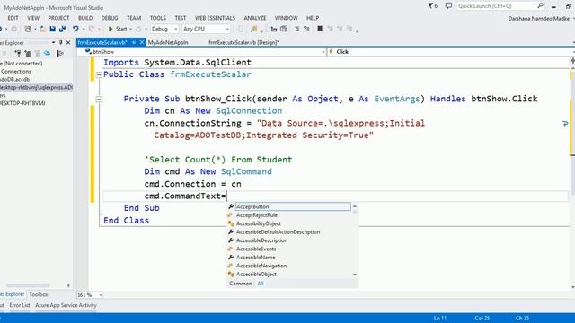Click the blue Azure cloud icon in Server Explorer
Viewport: 575px width, 323px height.
pos(47,53)
